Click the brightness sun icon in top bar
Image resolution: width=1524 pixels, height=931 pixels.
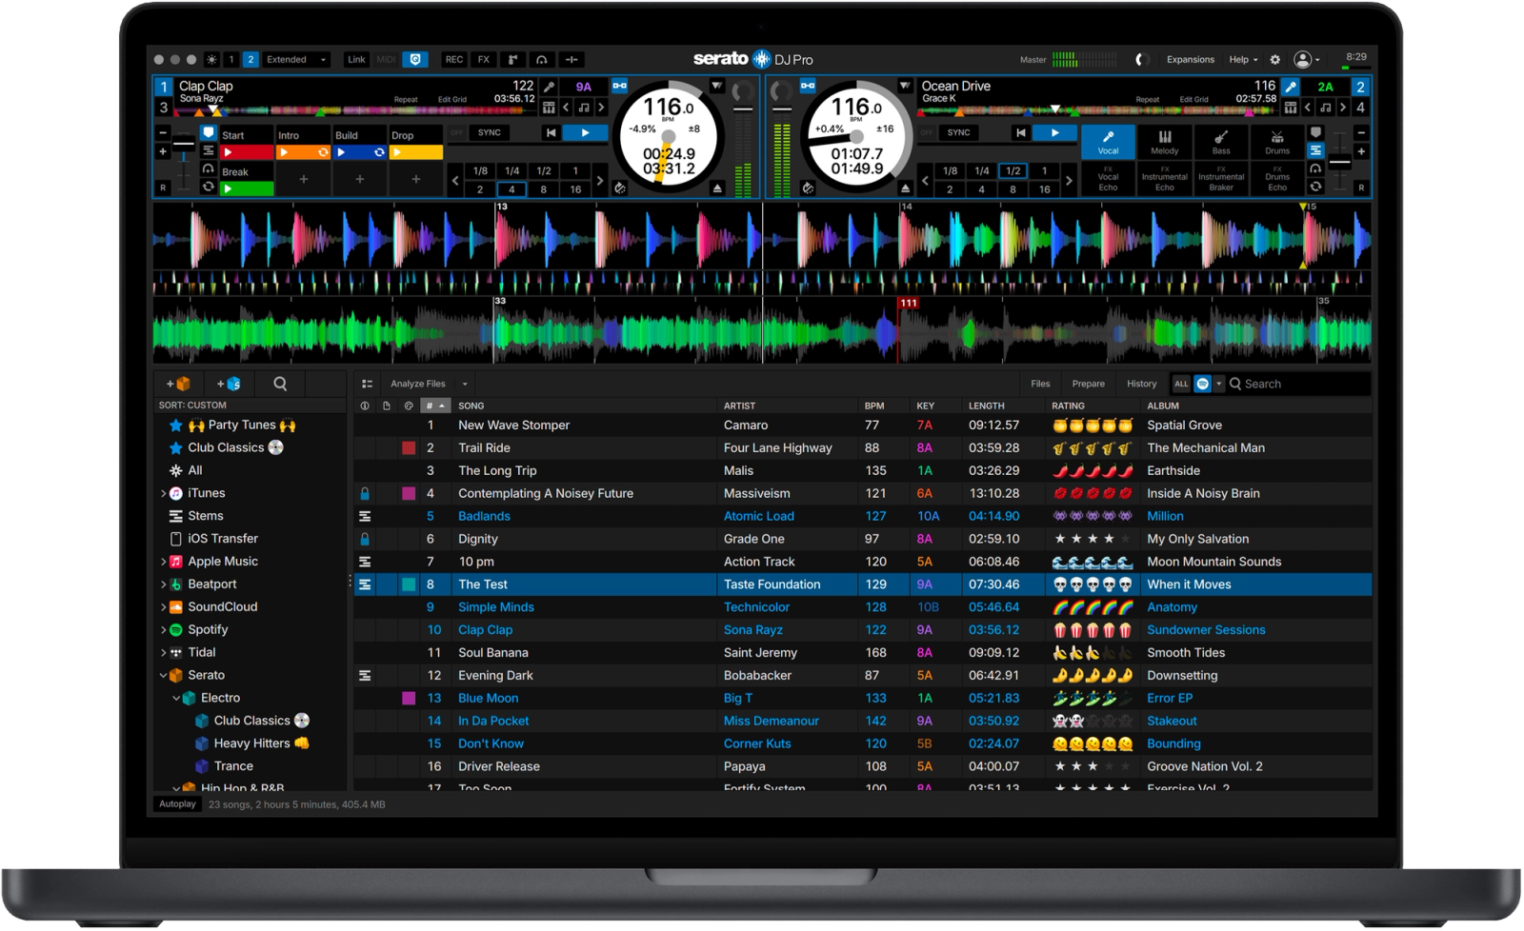(211, 59)
